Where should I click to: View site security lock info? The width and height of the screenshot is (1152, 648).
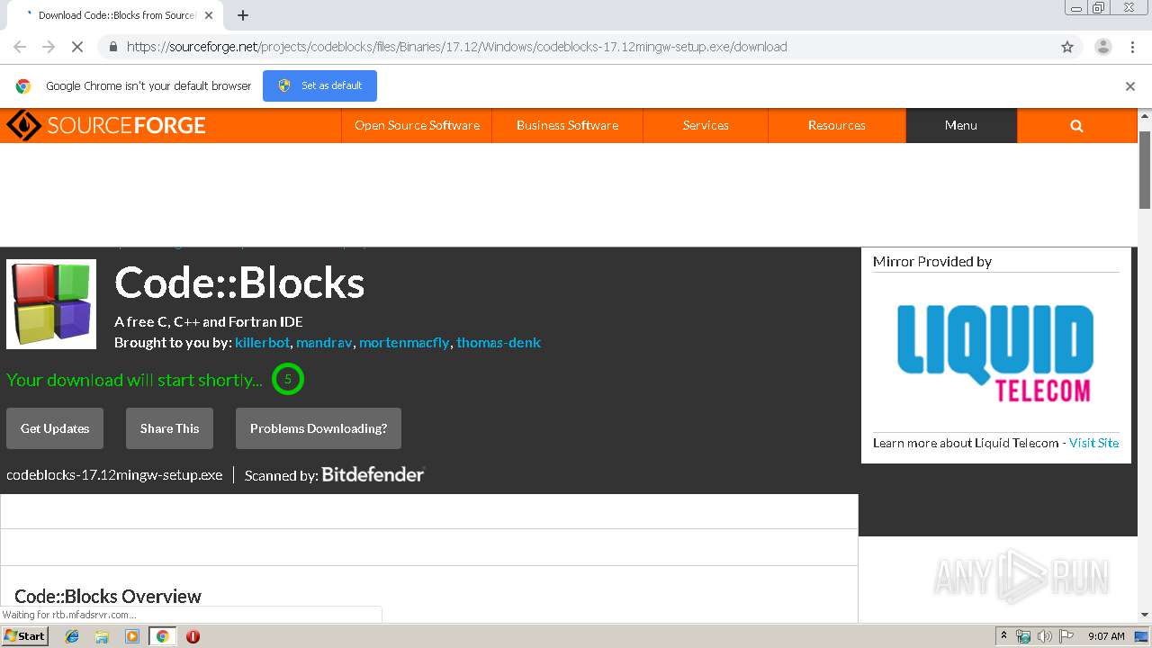point(112,47)
